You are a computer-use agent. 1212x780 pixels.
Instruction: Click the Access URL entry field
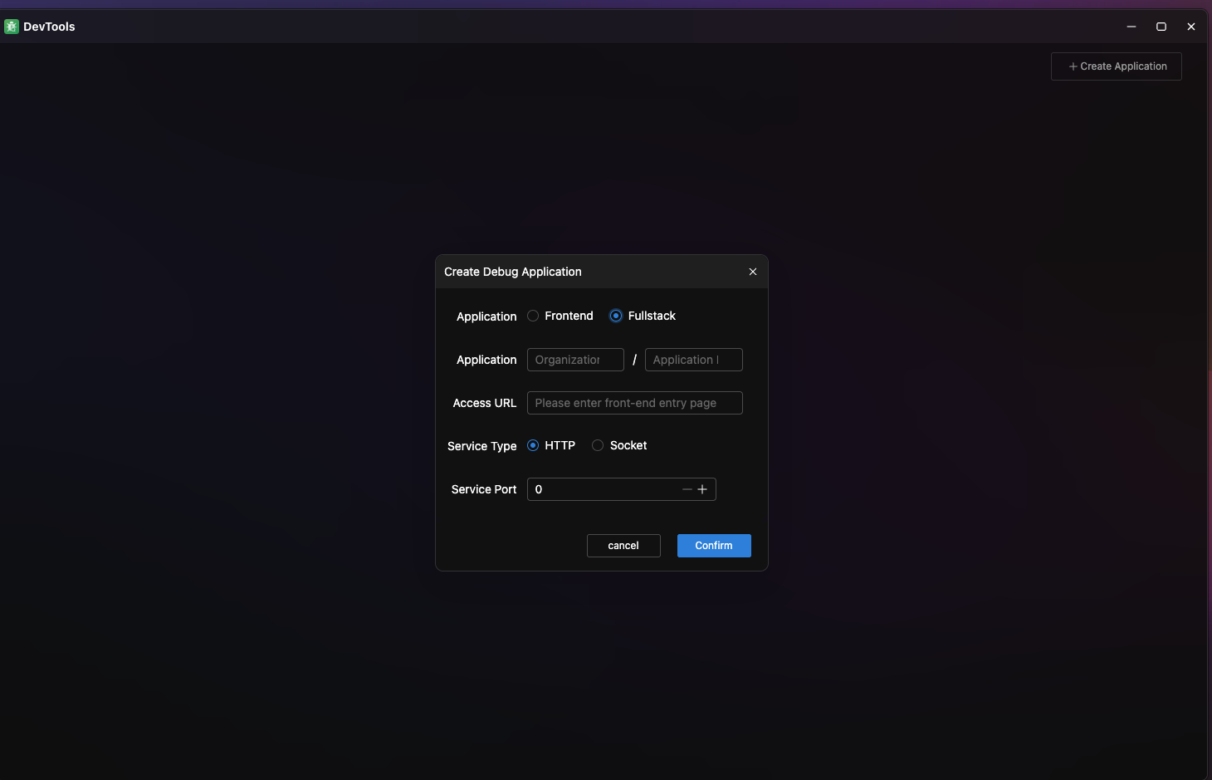coord(633,403)
